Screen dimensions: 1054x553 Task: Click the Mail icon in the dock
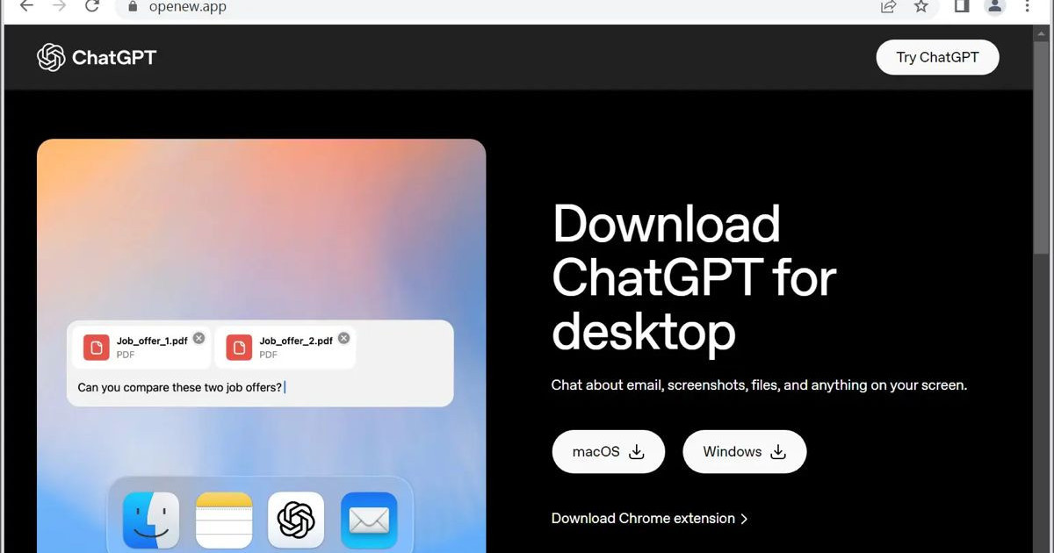click(369, 521)
